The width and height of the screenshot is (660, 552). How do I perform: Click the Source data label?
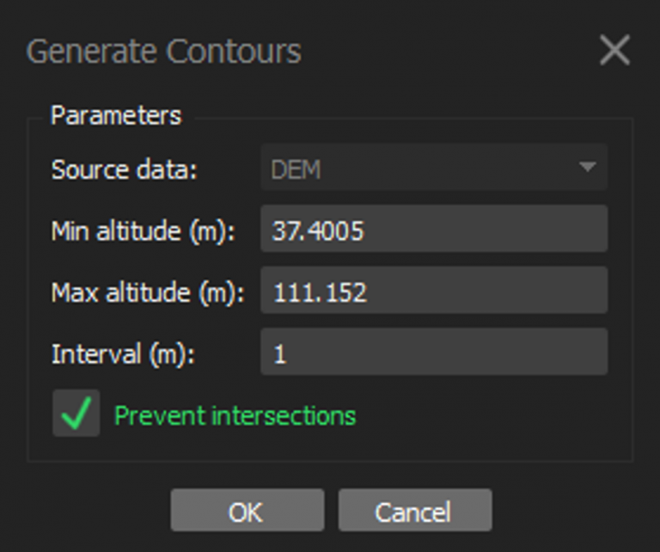coord(125,169)
